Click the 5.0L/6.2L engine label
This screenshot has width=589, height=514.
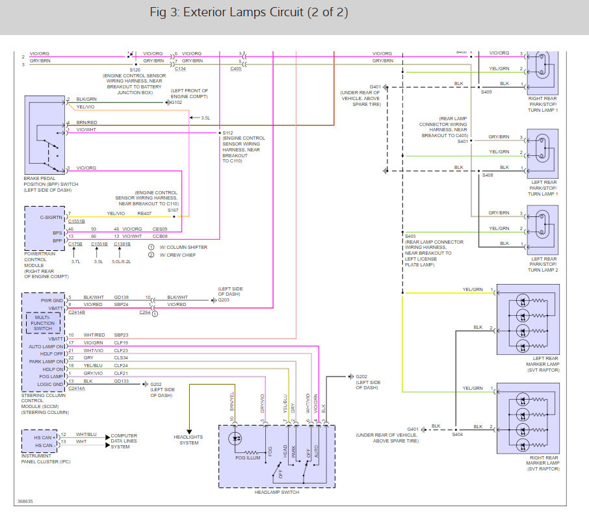click(122, 262)
